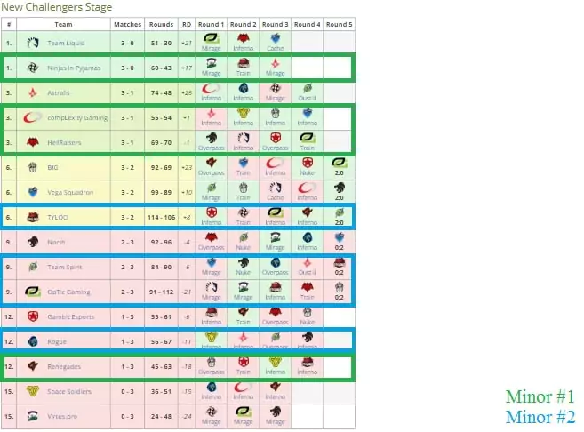Click the Astralis logo in the Team column

coord(33,92)
